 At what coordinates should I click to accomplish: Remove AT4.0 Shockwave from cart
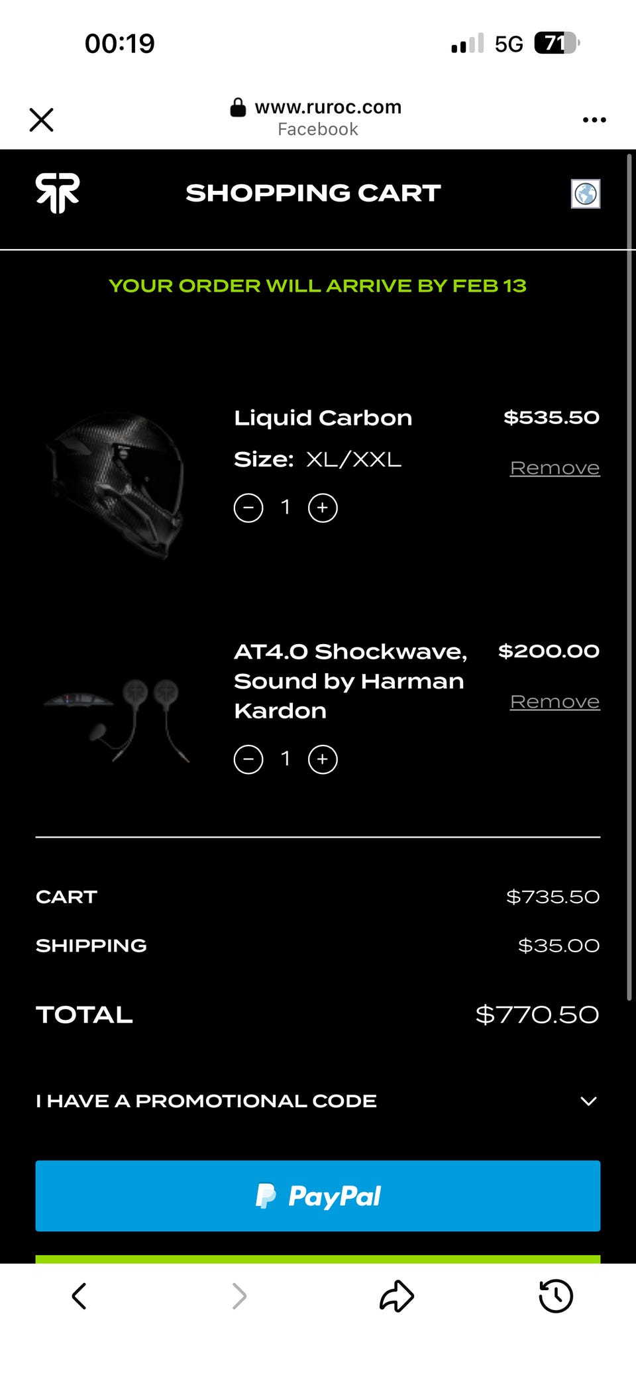(555, 702)
